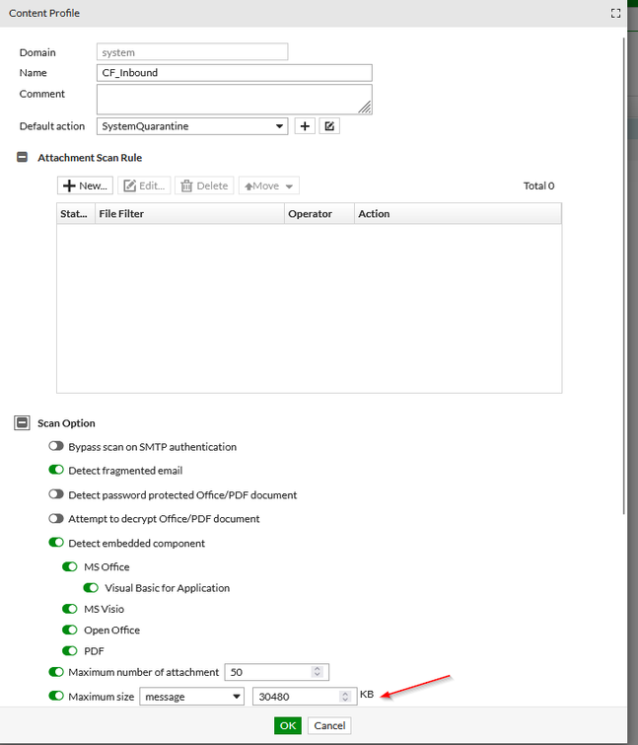Screen dimensions: 638x745
Task: Adjust the maximum size KB stepper
Action: 345,697
